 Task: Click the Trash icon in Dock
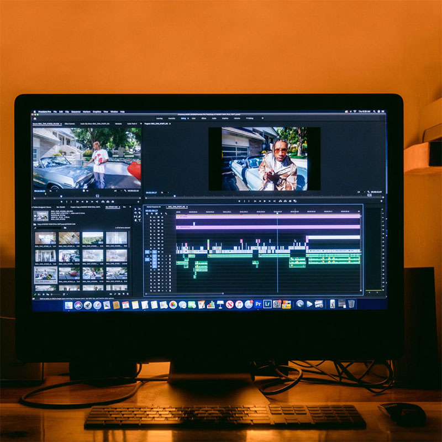click(351, 304)
